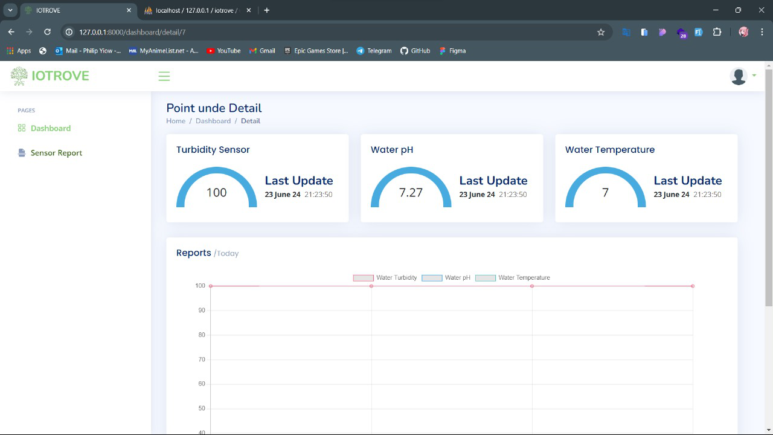773x435 pixels.
Task: Open the Chrome three-dot menu
Action: (x=762, y=32)
